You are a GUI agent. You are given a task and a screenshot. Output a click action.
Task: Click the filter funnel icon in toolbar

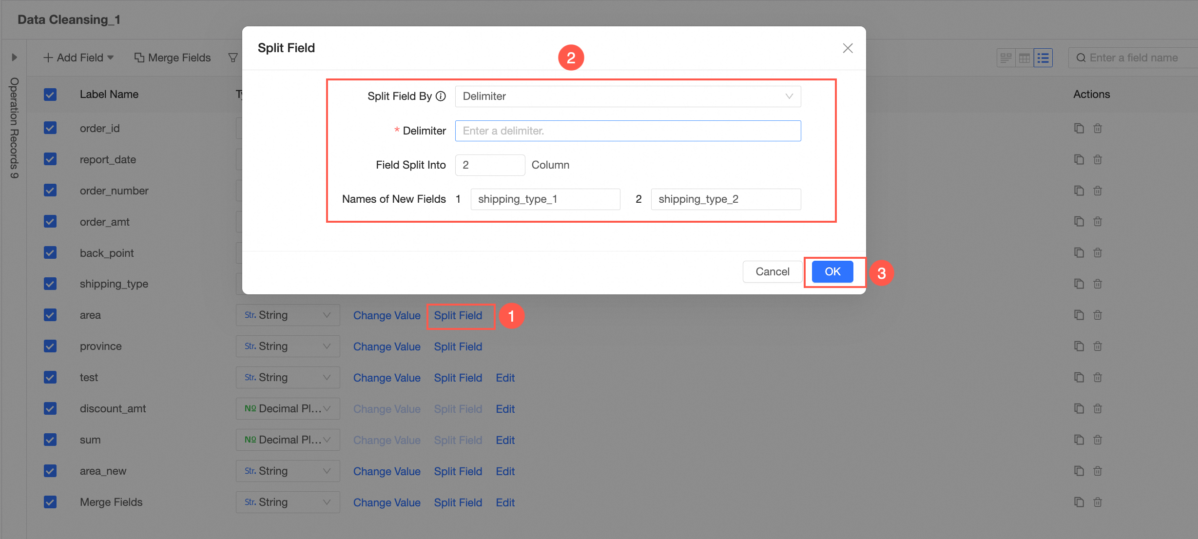click(x=233, y=58)
